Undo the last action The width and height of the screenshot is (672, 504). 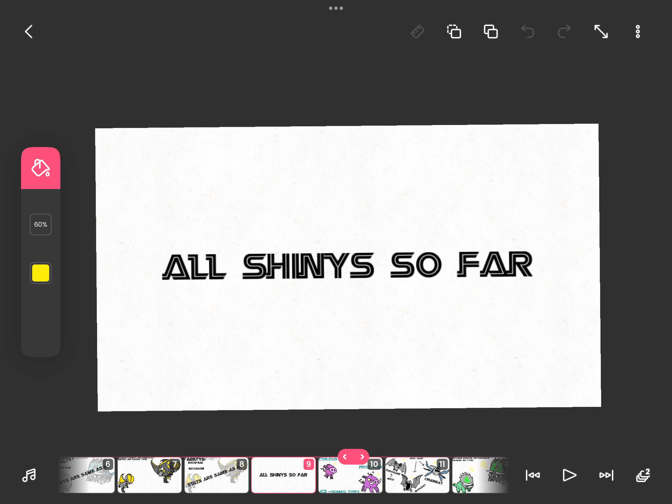pyautogui.click(x=528, y=31)
